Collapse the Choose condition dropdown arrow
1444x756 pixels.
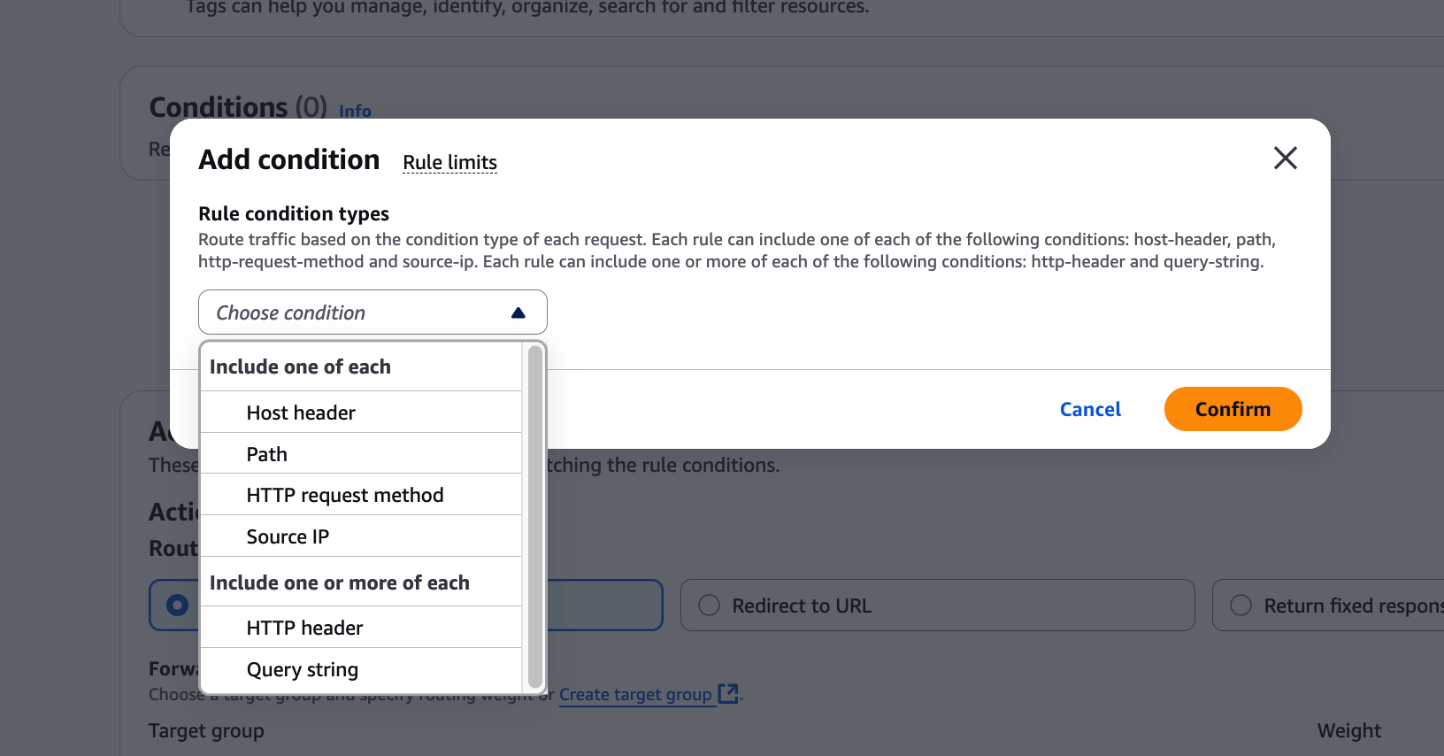518,312
